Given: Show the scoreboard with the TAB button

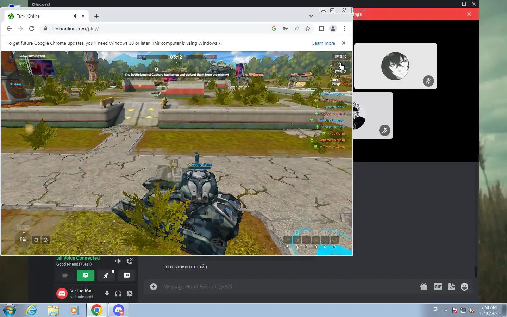Looking at the screenshot, I should tap(340, 71).
